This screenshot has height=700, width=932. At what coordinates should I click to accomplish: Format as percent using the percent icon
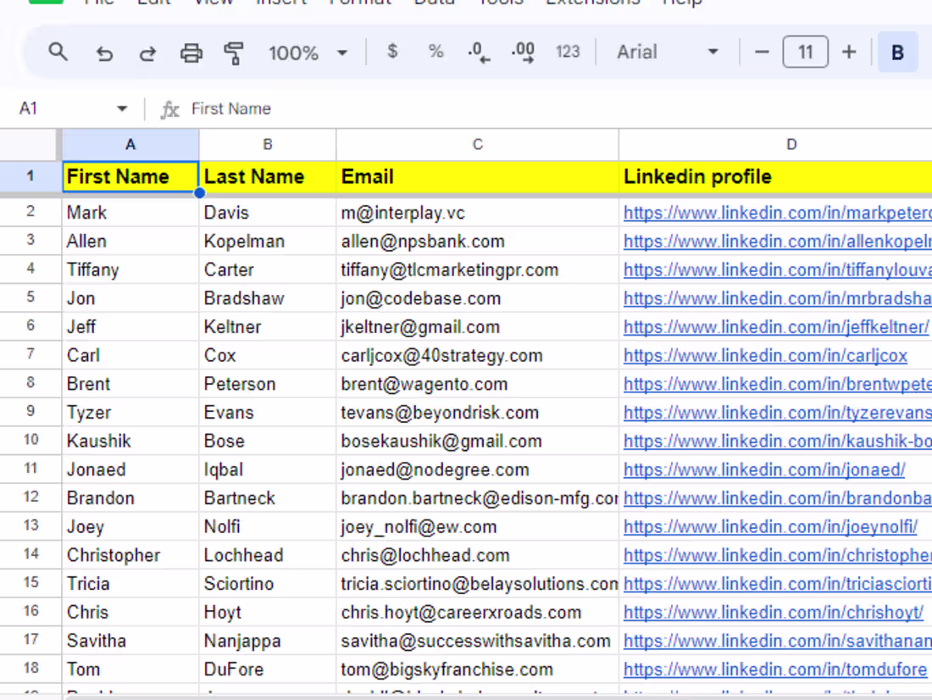(x=435, y=52)
